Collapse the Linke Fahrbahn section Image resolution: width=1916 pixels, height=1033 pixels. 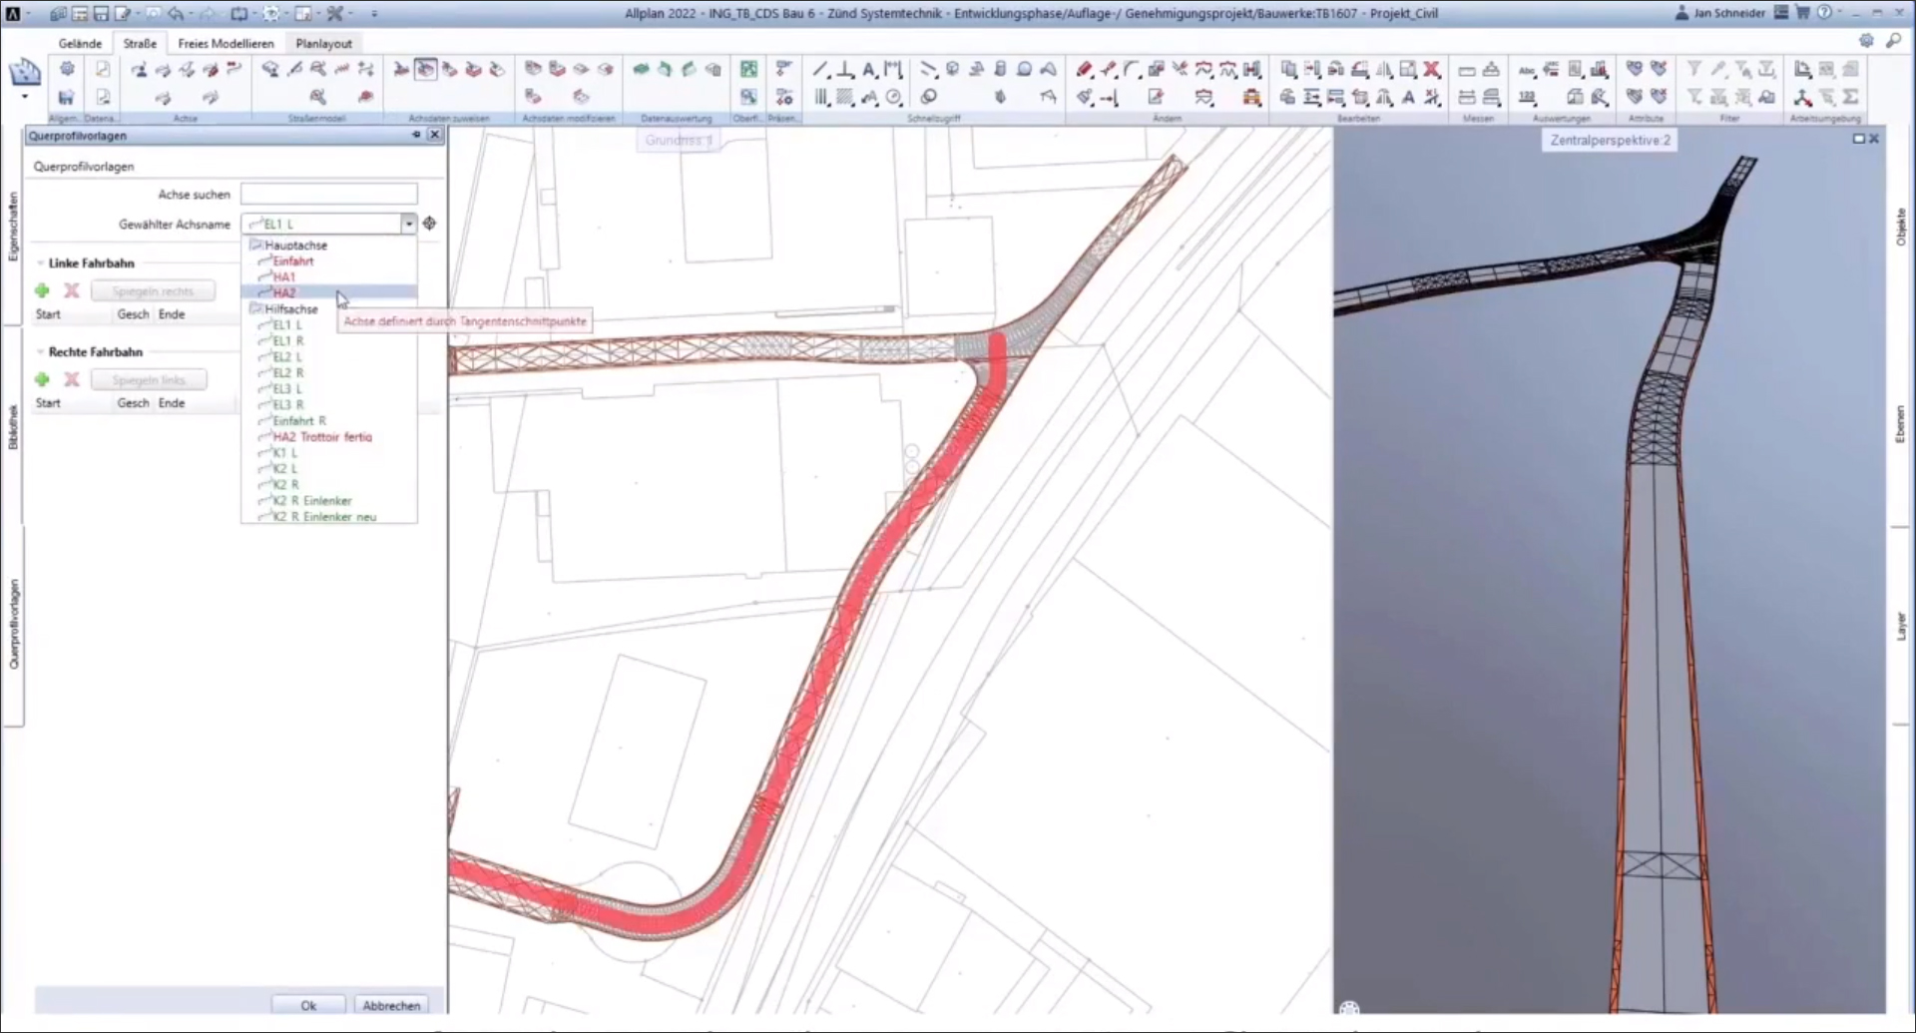[41, 263]
